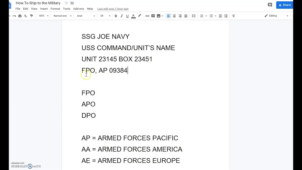Viewport: 302px width, 170px height.
Task: Click 'AE = ARMED FORCES EUROPE'
Action: click(131, 161)
